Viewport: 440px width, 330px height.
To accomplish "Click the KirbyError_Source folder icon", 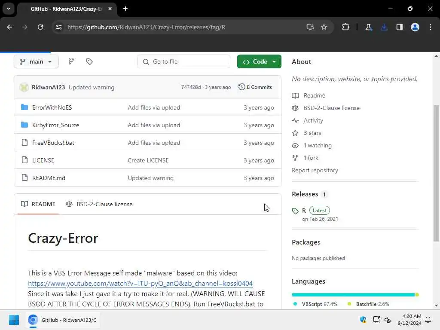I will pos(24,125).
